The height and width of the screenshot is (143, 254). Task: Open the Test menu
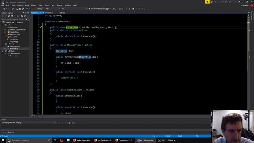53,5
